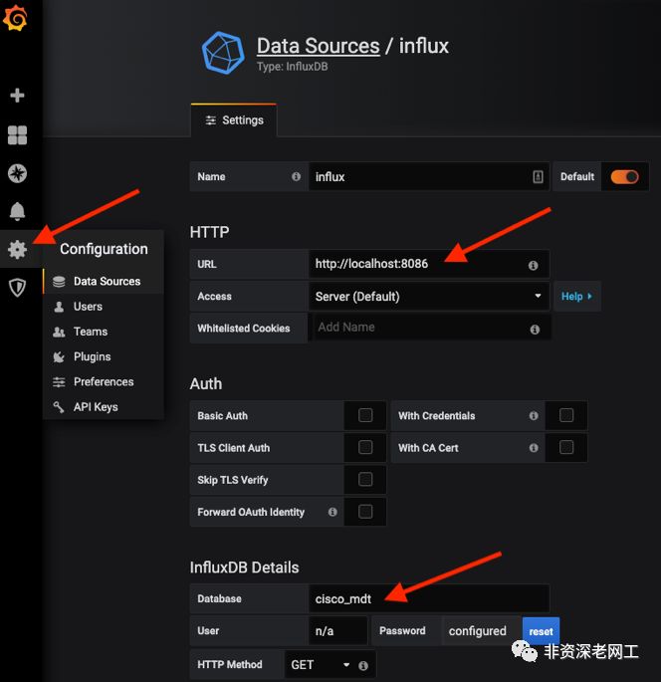
Task: Click the contact-card icon inside Name field
Action: [x=538, y=177]
